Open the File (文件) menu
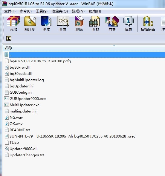Viewport: 165px width, 176px height. point(10,11)
